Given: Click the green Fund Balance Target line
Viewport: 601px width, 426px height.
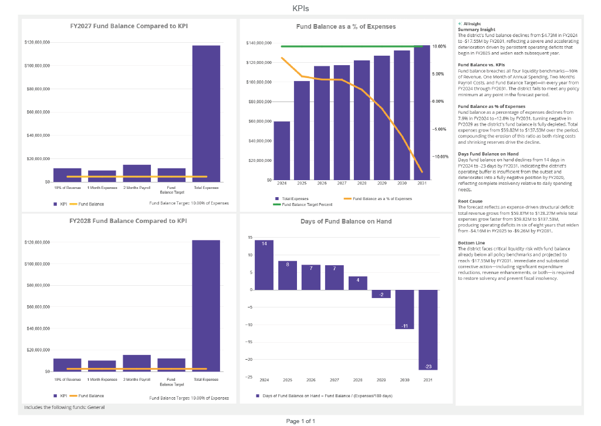Looking at the screenshot, I should pyautogui.click(x=352, y=46).
